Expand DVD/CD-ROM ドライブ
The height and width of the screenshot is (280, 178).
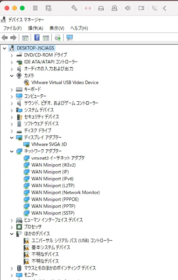pyautogui.click(x=12, y=56)
